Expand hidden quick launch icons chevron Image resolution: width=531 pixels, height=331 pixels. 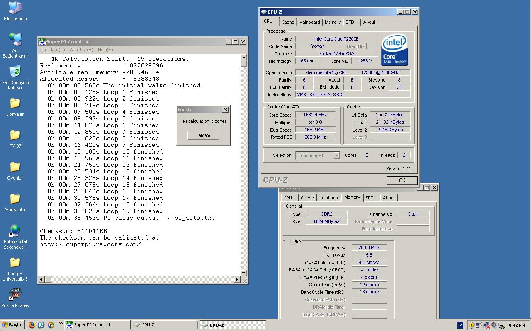click(x=61, y=324)
